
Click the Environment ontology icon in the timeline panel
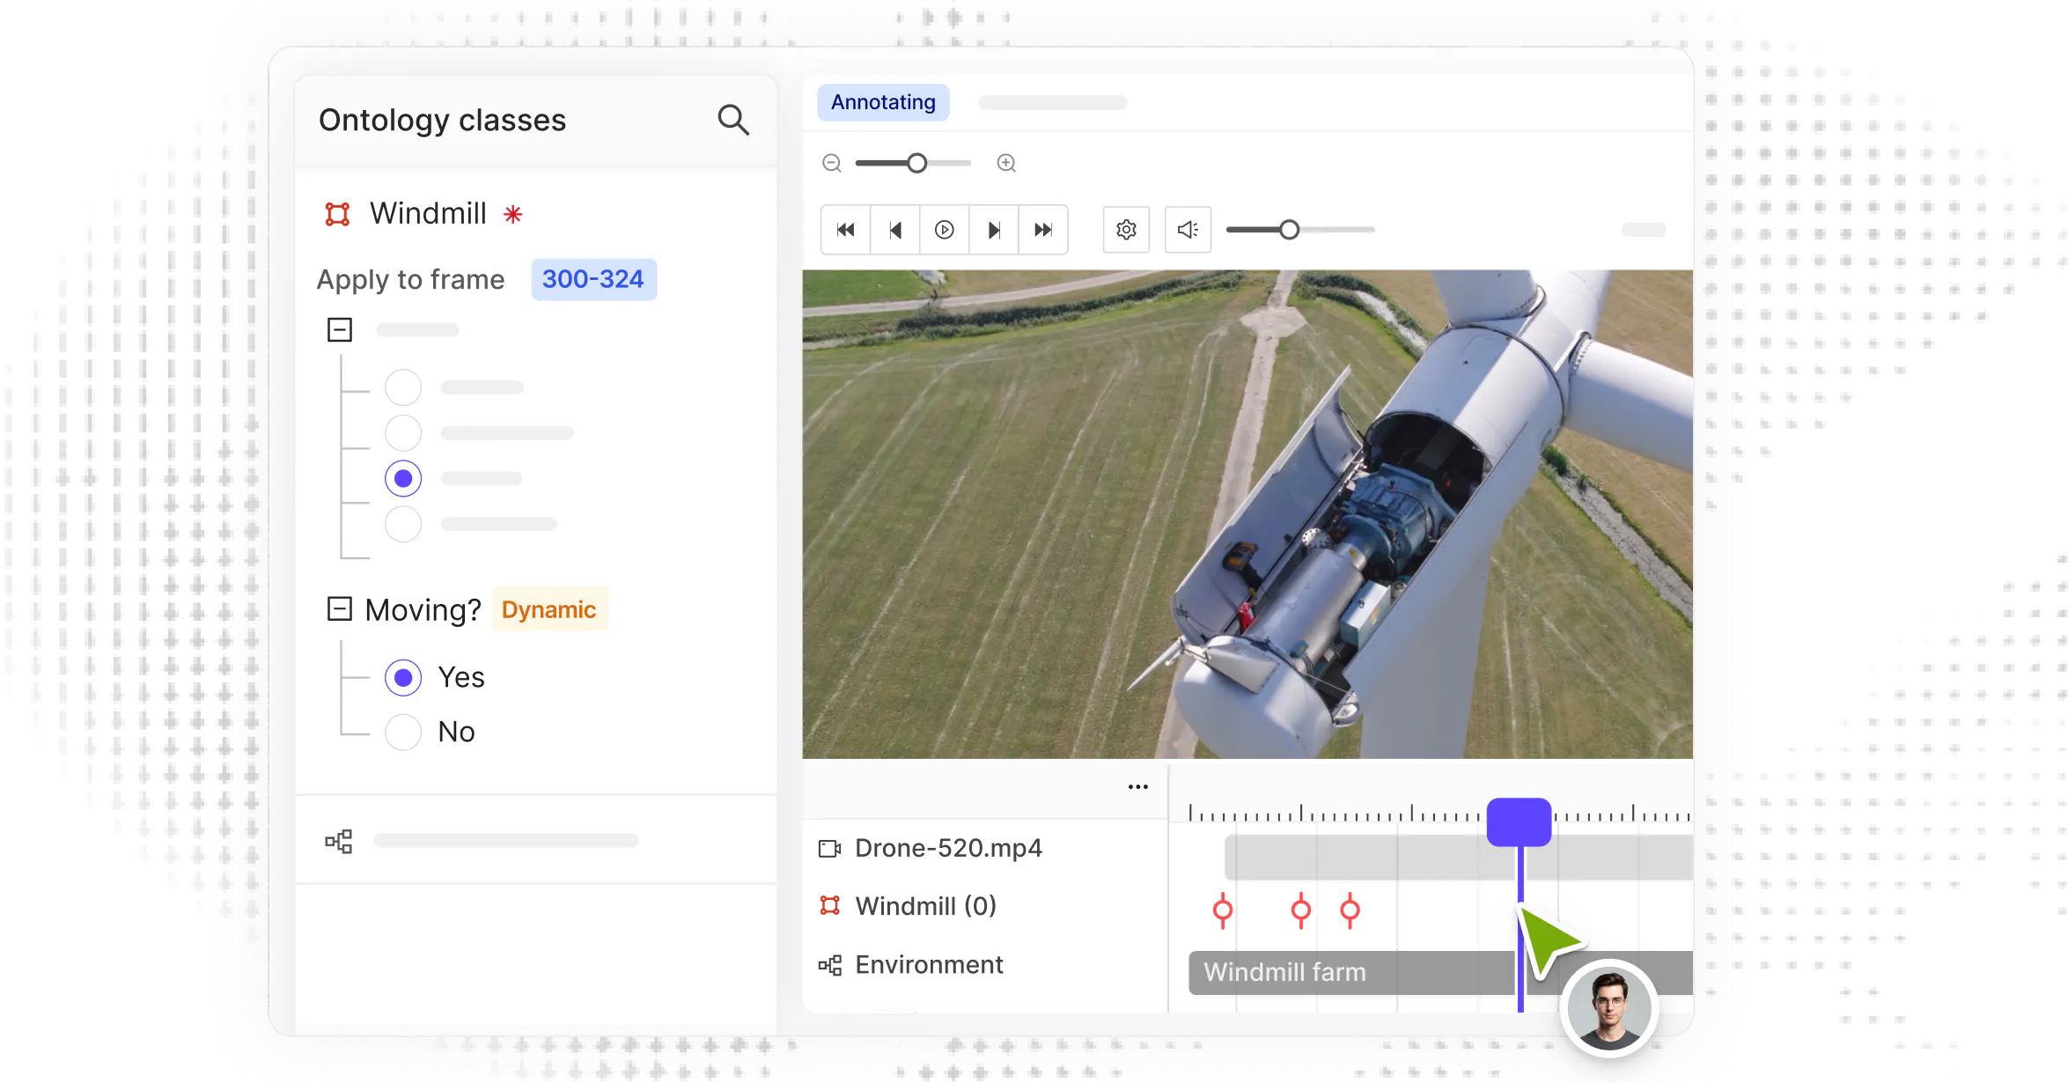828,964
